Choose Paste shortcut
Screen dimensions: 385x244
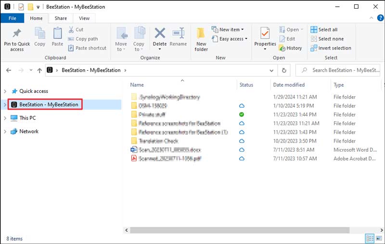(88, 48)
